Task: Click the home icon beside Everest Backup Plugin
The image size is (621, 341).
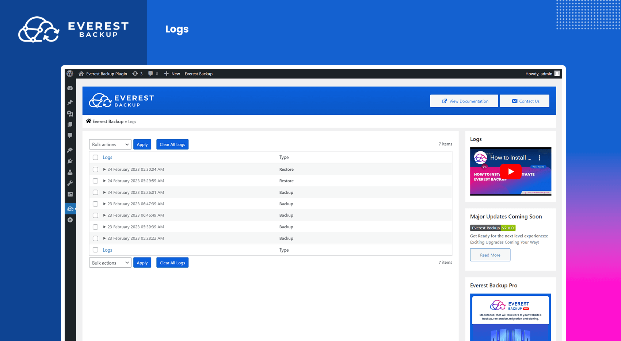Action: coord(81,74)
